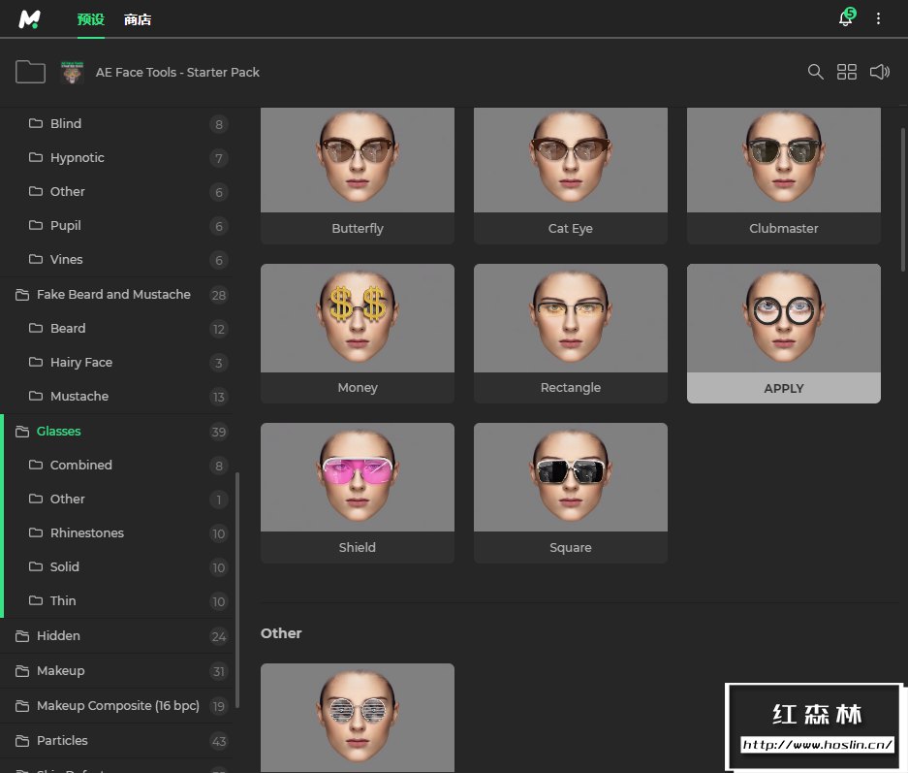
Task: Click the Motion Bro logo
Action: tap(30, 19)
